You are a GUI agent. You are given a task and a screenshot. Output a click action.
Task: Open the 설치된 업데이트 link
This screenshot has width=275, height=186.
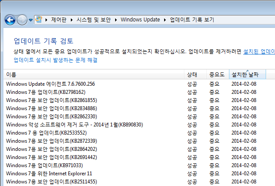coord(259,51)
